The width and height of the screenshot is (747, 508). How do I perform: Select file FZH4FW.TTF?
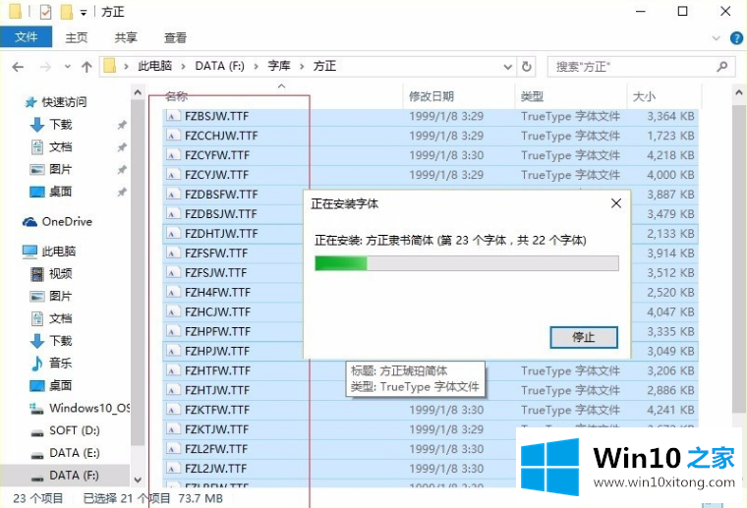pos(217,293)
